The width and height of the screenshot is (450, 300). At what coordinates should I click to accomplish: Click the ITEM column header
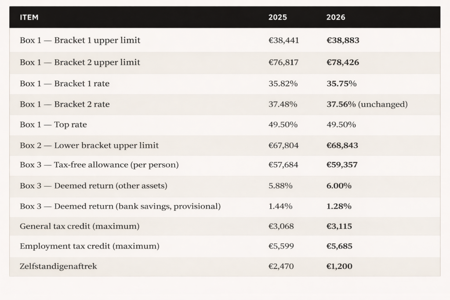pyautogui.click(x=29, y=18)
